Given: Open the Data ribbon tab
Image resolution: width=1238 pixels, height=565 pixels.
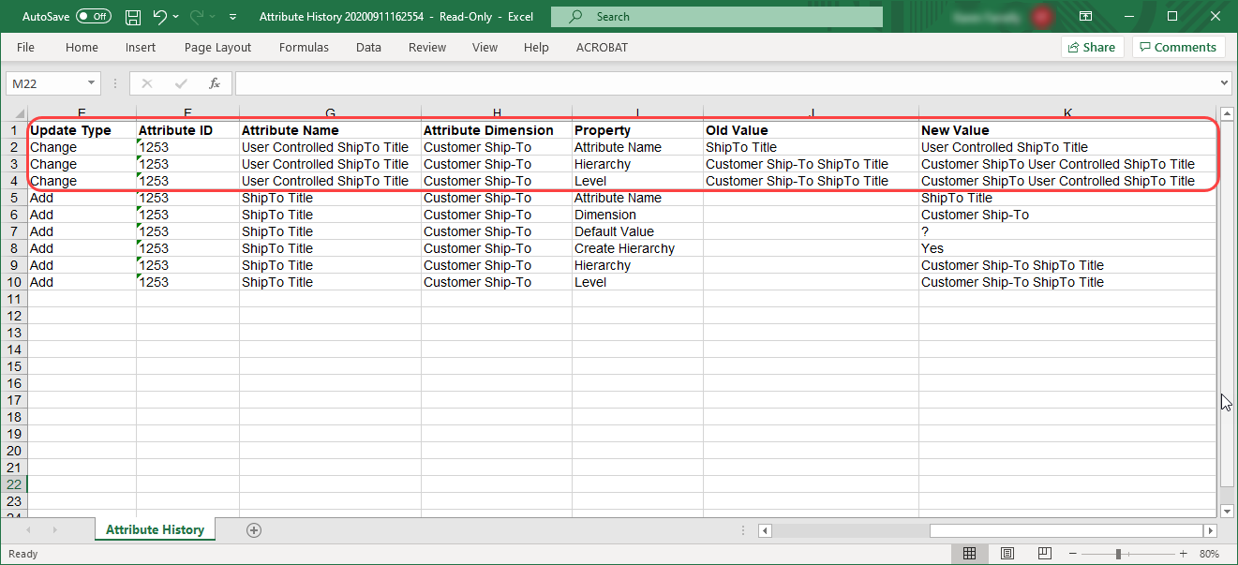Looking at the screenshot, I should click(x=368, y=48).
